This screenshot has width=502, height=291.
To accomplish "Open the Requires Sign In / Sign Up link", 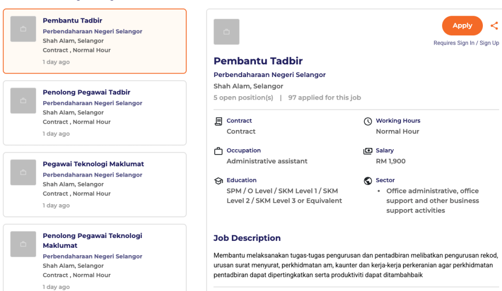I will point(466,43).
